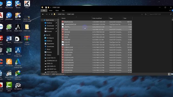The height and width of the screenshot is (97, 173).
Task: Go forward in File Explorer
Action: pos(46,14)
